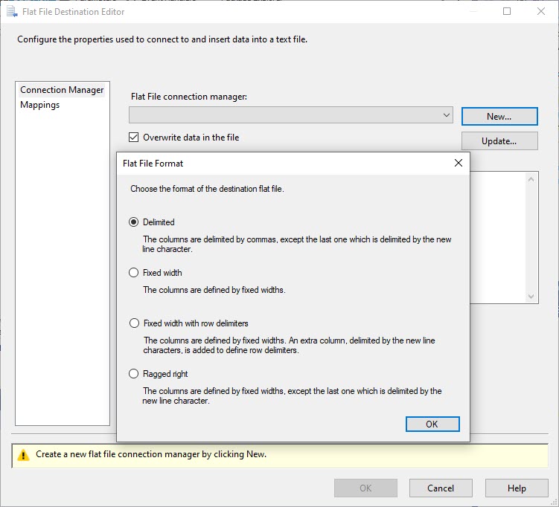559x507 pixels.
Task: Select Fixed width with row delimiters
Action: tap(134, 323)
